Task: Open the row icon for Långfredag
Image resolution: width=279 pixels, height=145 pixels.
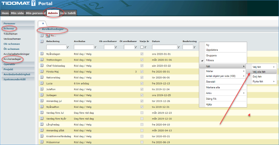Action: pos(42,124)
